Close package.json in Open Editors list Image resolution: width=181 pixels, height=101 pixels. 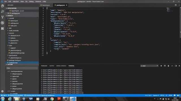coord(8,13)
